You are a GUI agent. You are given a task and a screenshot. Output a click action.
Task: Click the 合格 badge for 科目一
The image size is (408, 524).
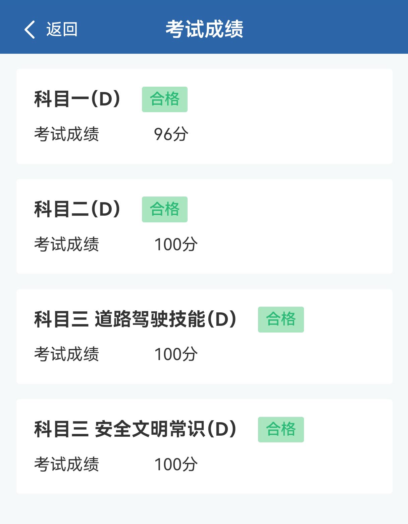point(165,99)
